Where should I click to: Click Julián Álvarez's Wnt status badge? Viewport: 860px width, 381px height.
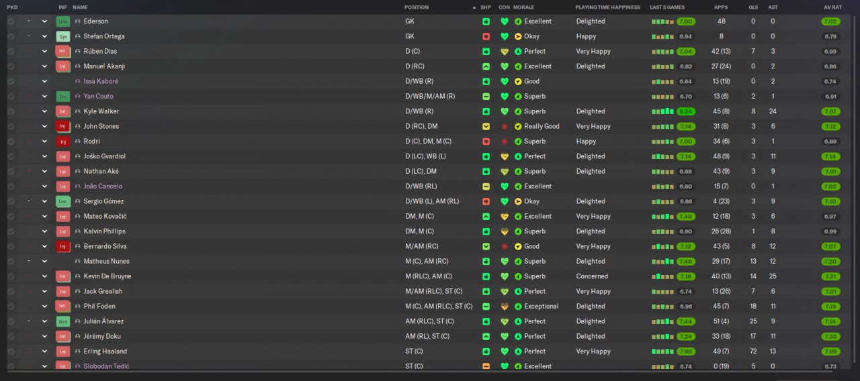point(63,321)
